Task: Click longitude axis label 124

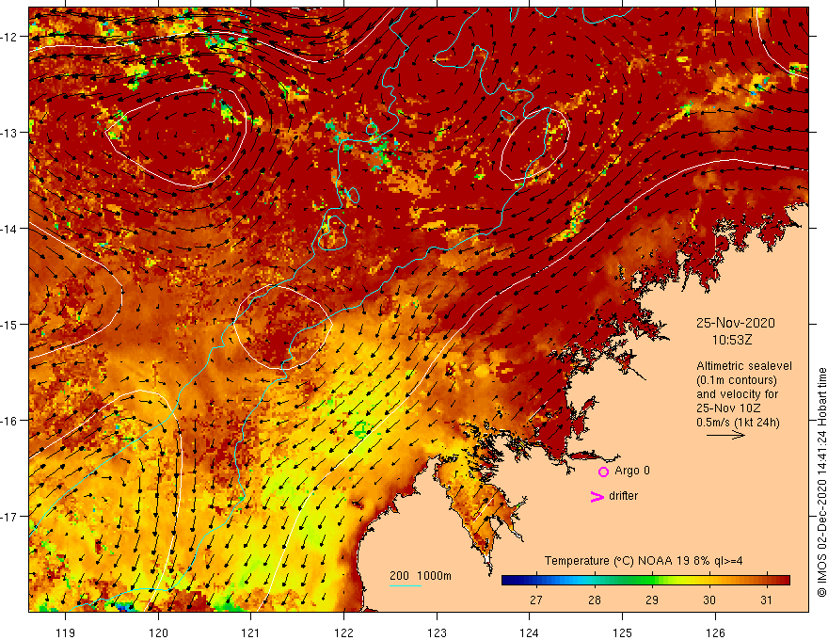Action: [529, 632]
